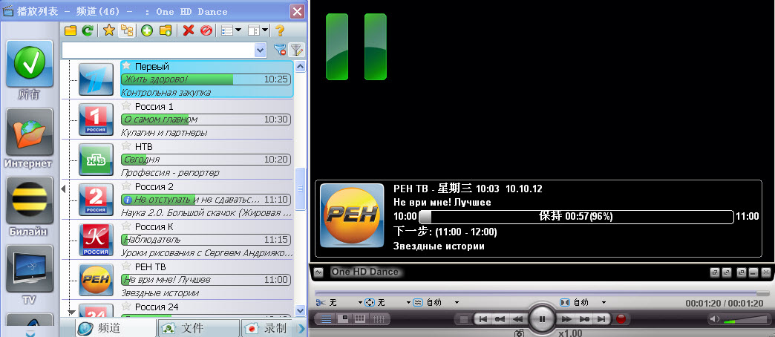
Task: Click the playback seek bar
Action: pos(542,293)
